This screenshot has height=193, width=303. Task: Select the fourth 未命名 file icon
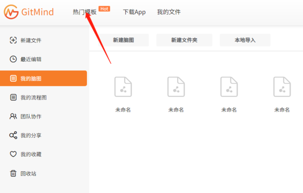[282, 86]
